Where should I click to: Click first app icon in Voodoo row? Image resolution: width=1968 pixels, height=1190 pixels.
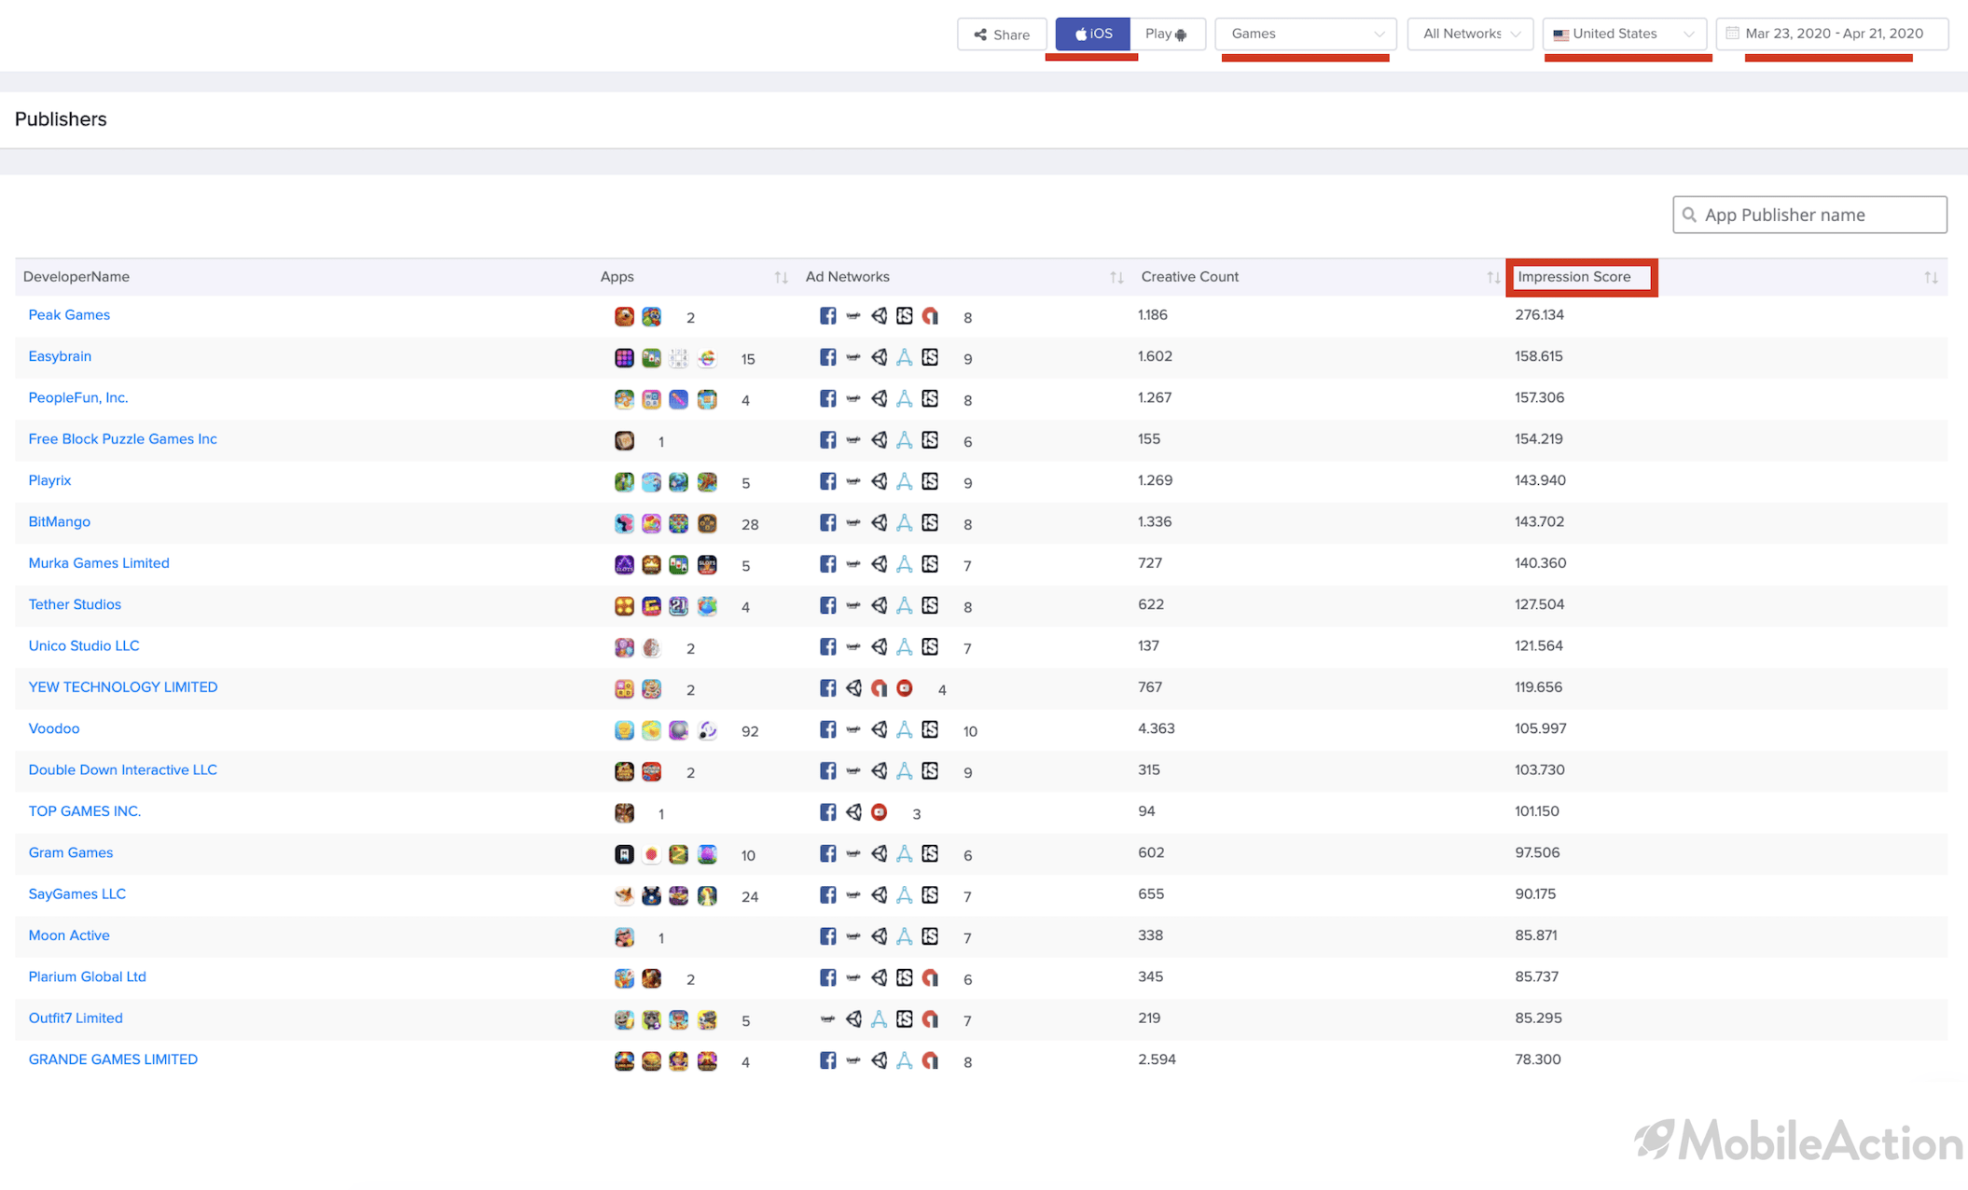(624, 730)
